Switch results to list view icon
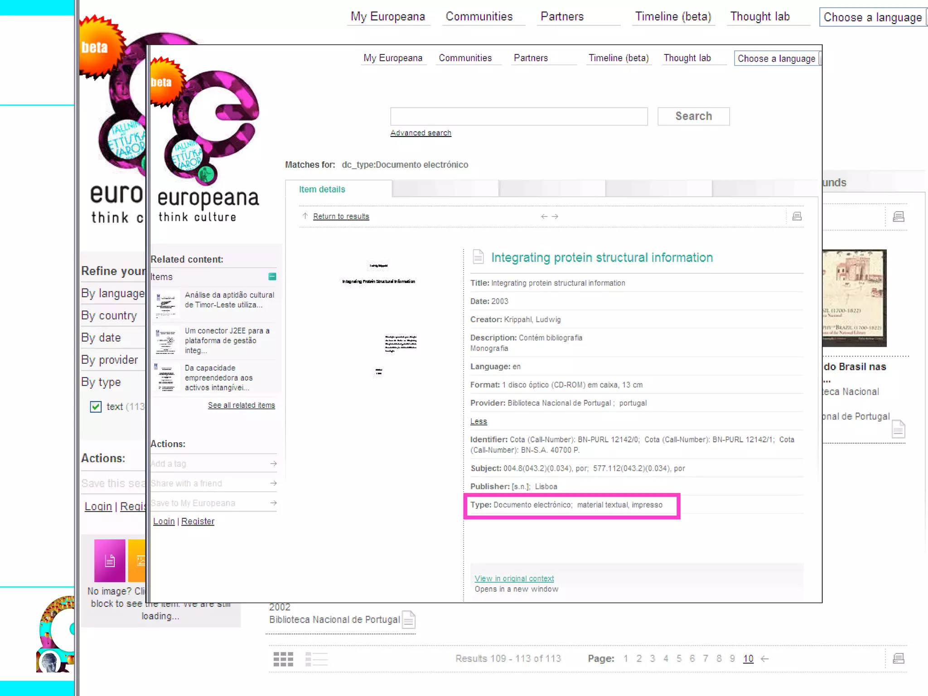The width and height of the screenshot is (928, 696). [316, 659]
